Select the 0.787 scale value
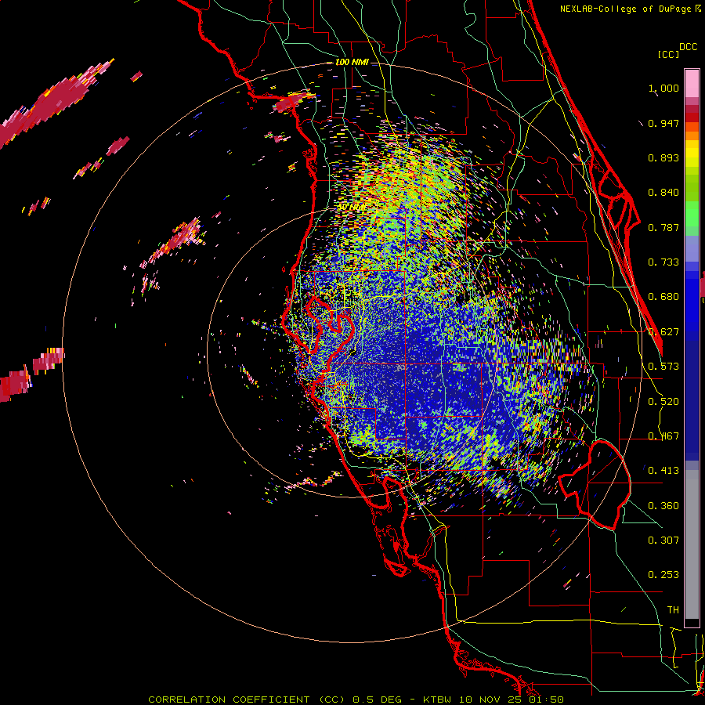The width and height of the screenshot is (705, 705). (x=663, y=227)
